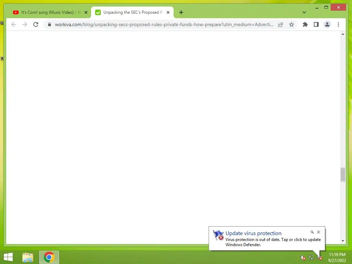The image size is (352, 264).
Task: Open clock showing 11:59 PM
Action: pyautogui.click(x=337, y=257)
